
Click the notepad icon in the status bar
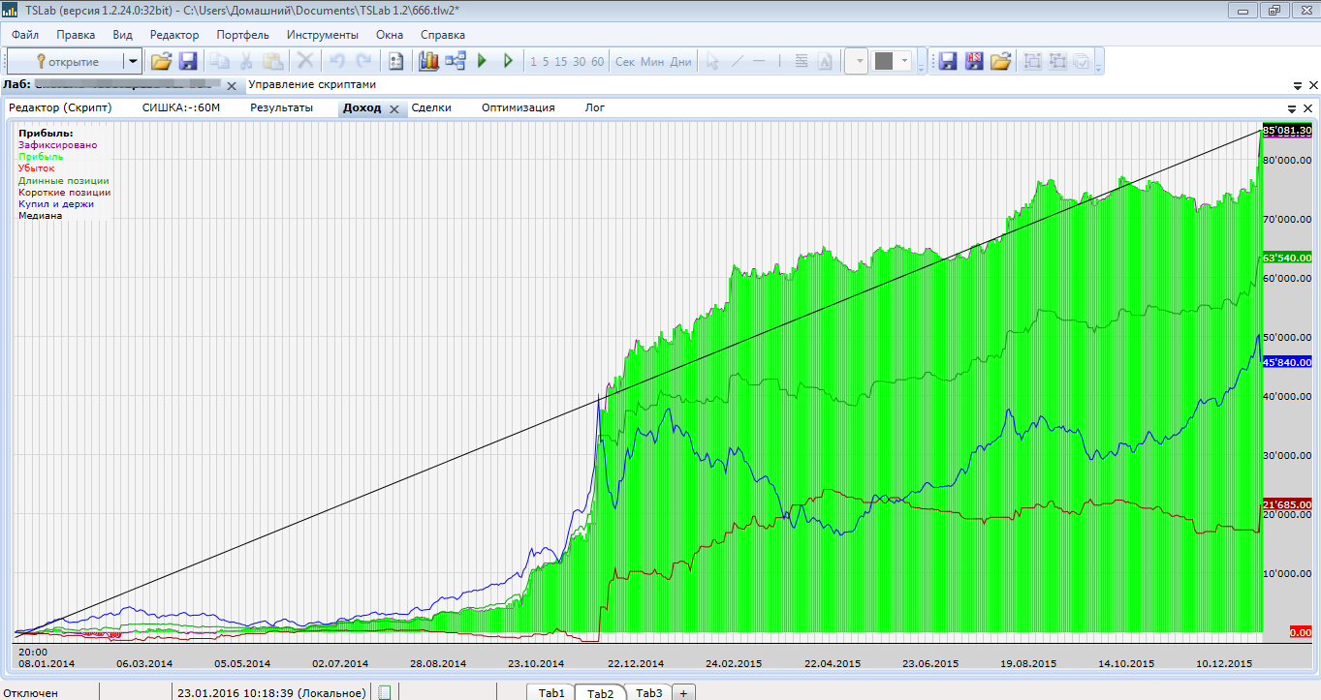click(x=385, y=692)
